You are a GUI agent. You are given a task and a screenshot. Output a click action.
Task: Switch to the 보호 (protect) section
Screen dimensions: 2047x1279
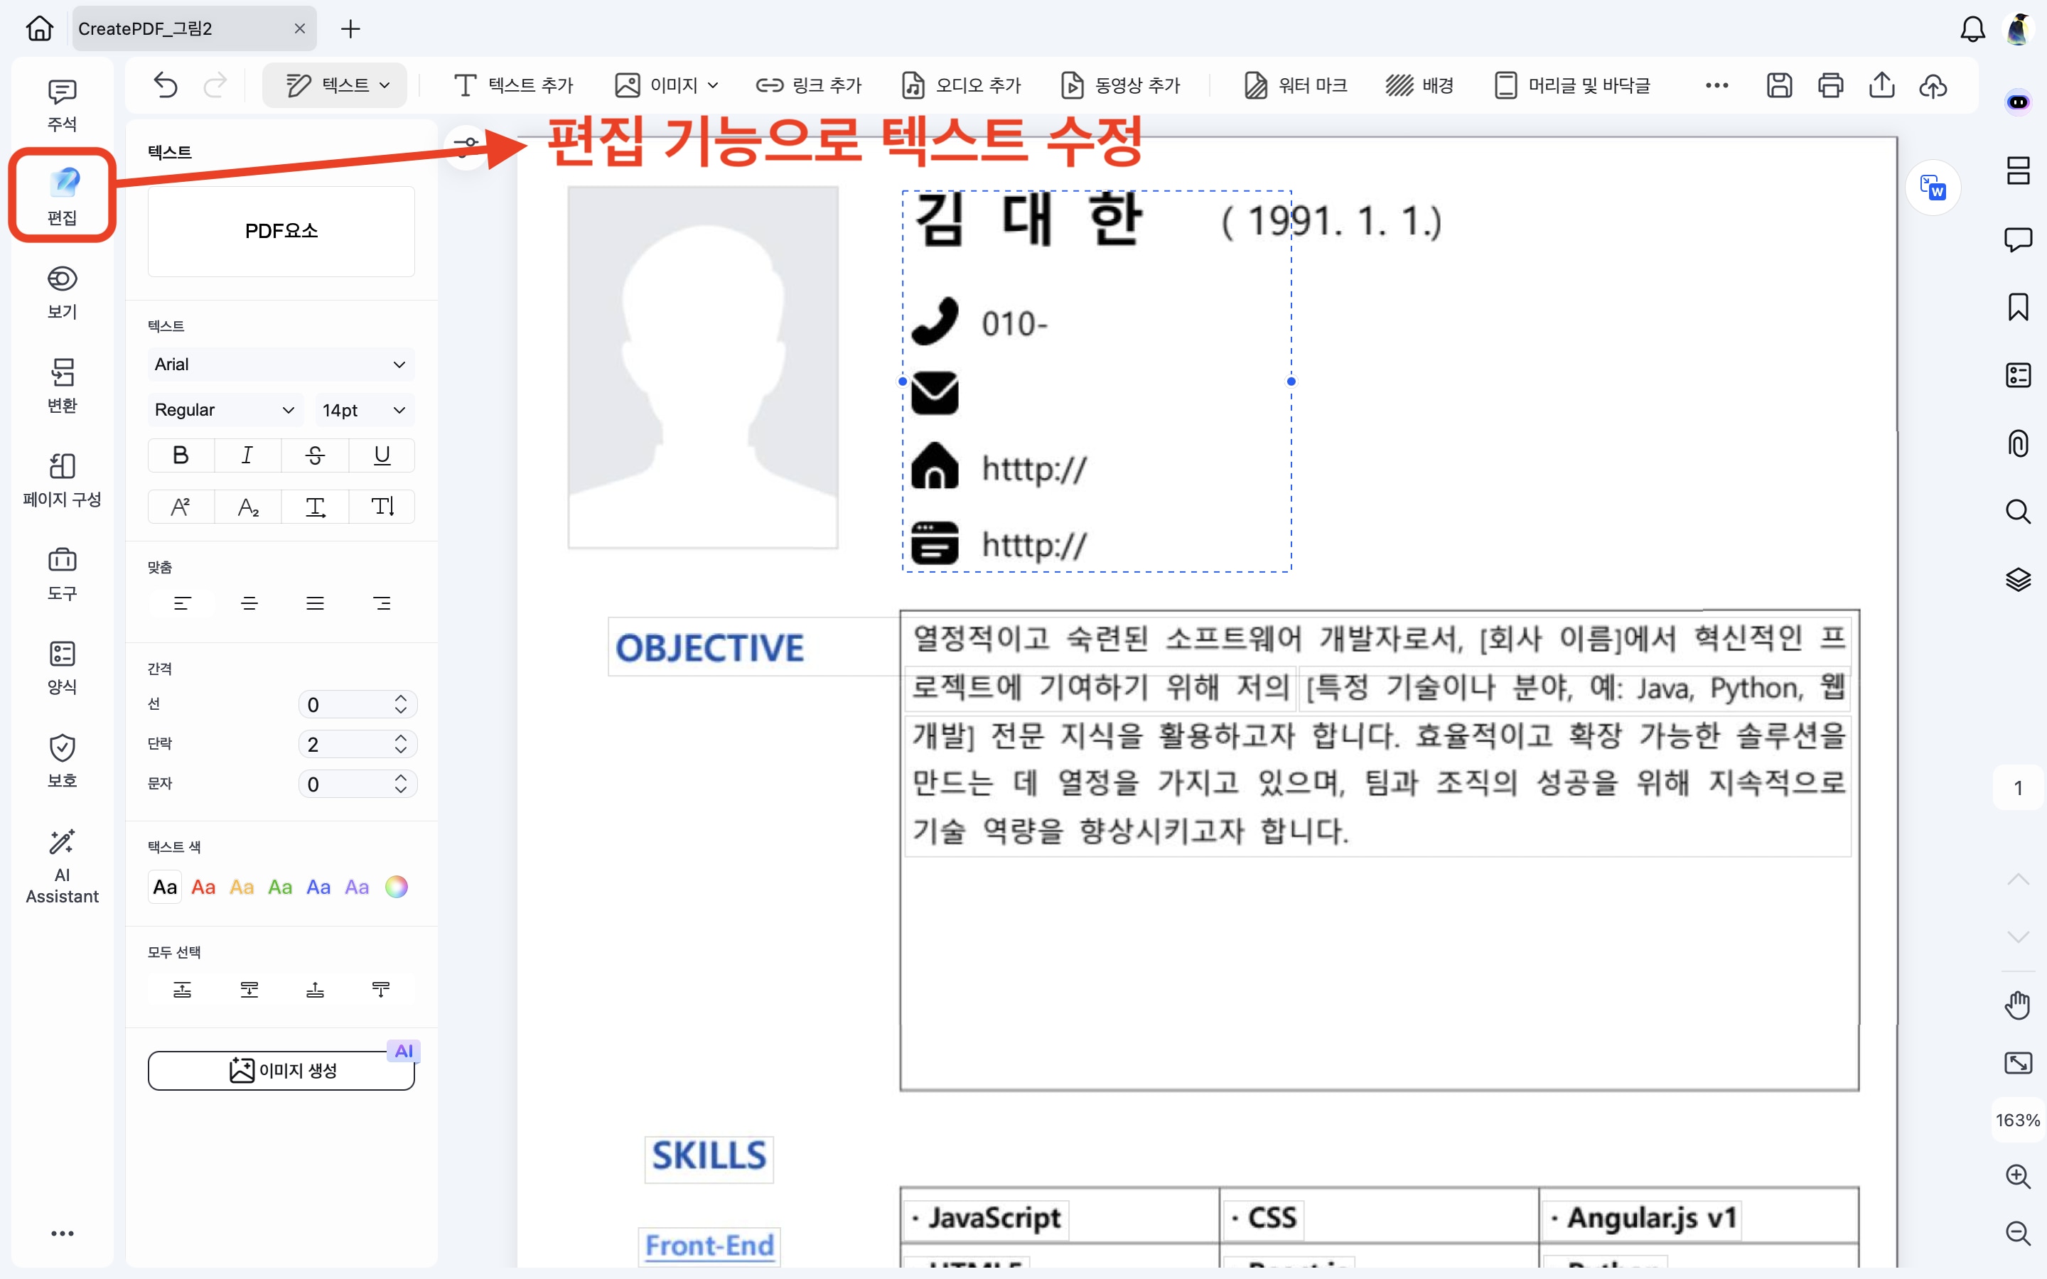[61, 760]
